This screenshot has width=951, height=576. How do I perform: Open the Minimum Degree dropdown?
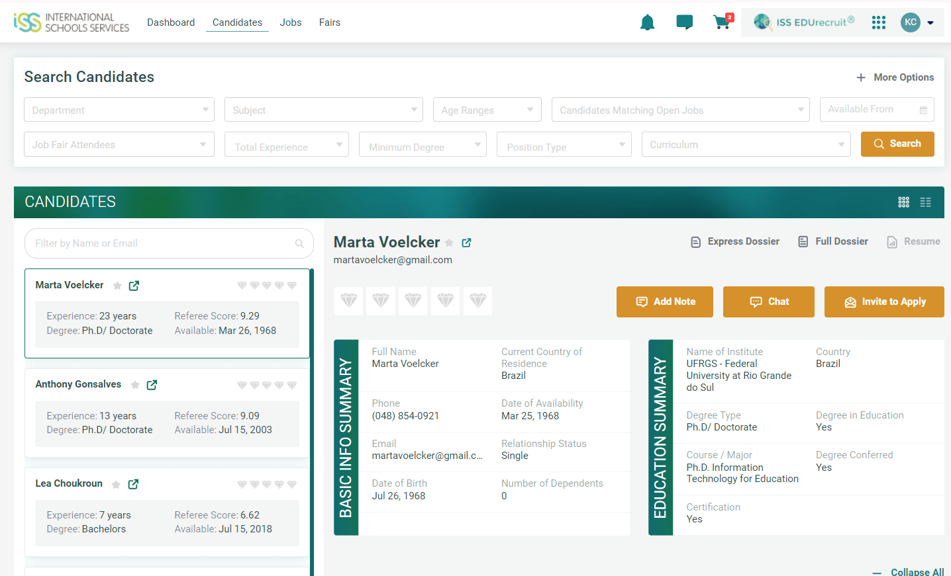click(x=423, y=144)
